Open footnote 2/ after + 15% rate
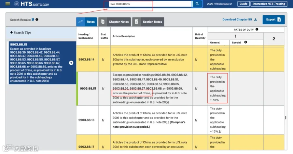Viewport: 293px width, 154px height. point(220,132)
